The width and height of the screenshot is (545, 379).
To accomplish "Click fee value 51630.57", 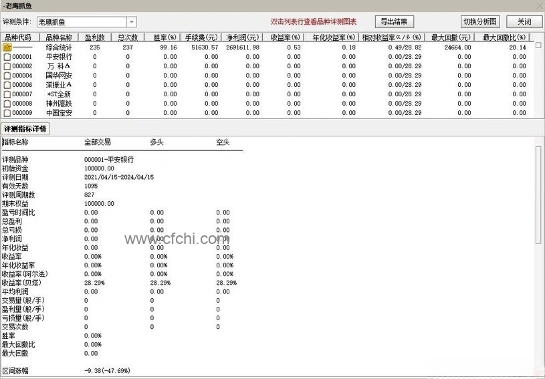I will coord(205,47).
